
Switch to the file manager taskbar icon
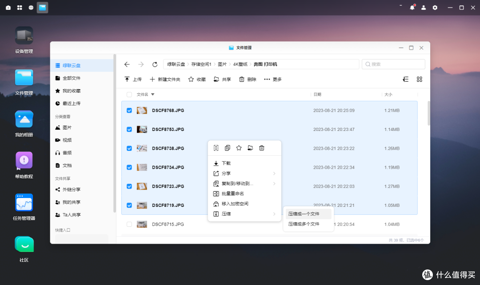[x=43, y=8]
